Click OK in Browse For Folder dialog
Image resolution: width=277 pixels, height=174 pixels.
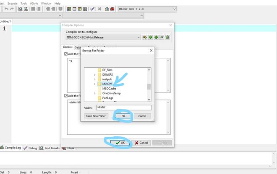point(123,116)
